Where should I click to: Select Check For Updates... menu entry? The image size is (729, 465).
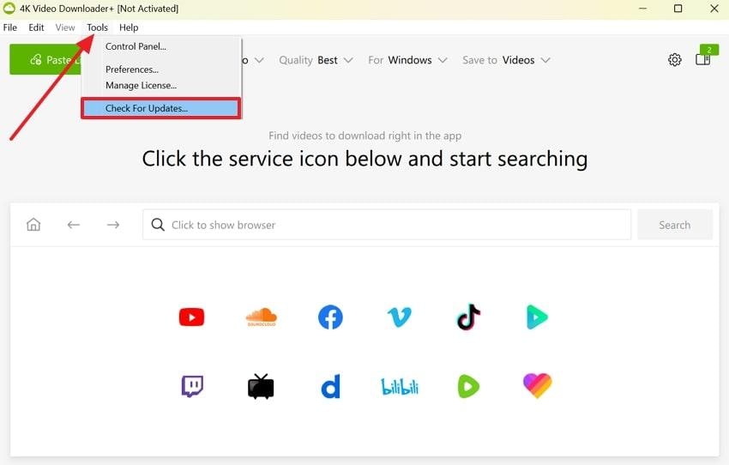[161, 108]
